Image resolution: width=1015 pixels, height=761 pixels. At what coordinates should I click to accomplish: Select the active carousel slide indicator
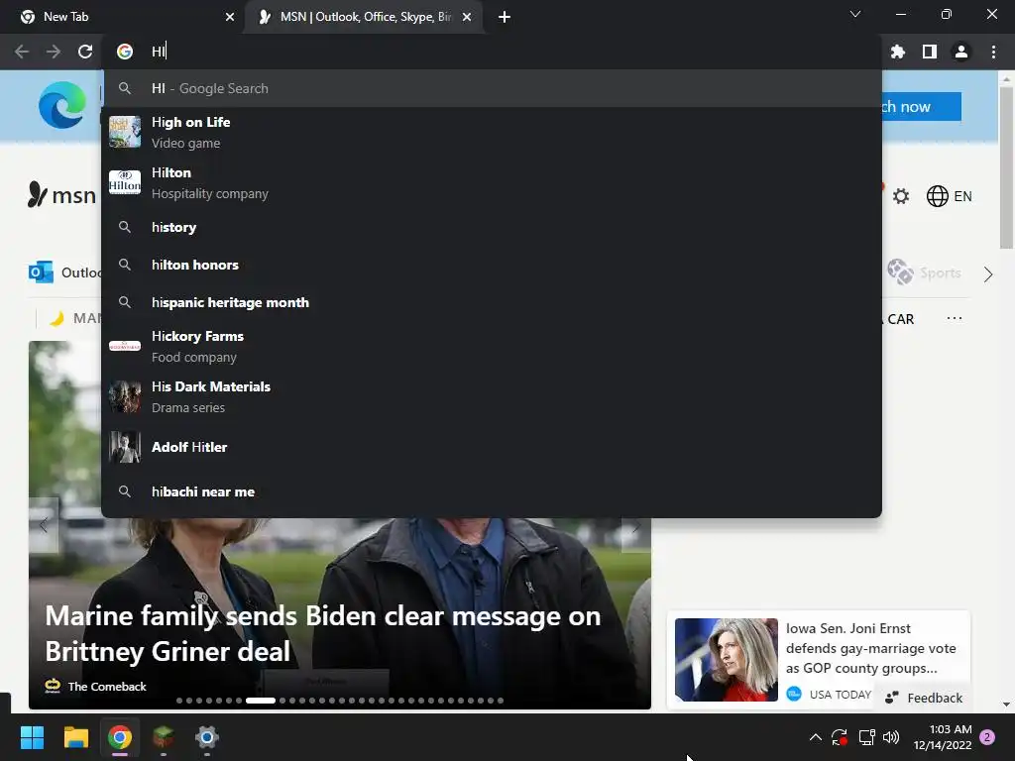coord(261,701)
